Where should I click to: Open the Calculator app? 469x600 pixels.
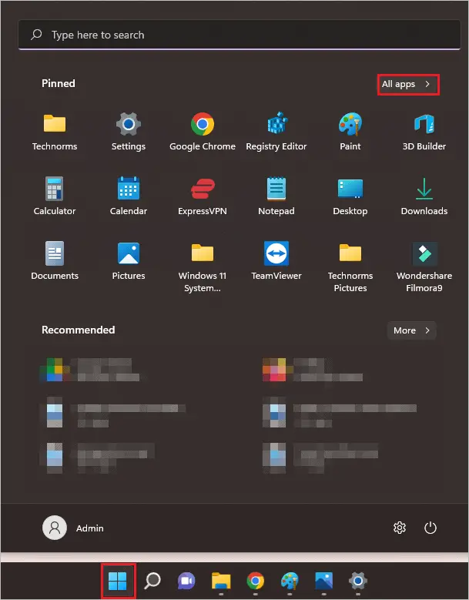55,196
